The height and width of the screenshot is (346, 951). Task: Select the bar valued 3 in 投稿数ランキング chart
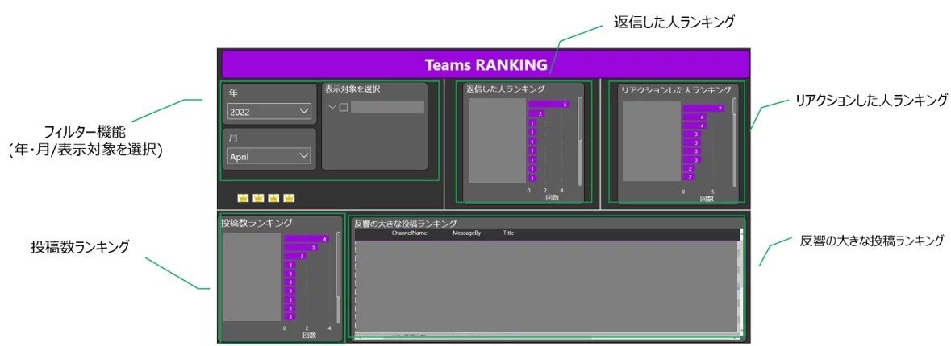[x=301, y=247]
